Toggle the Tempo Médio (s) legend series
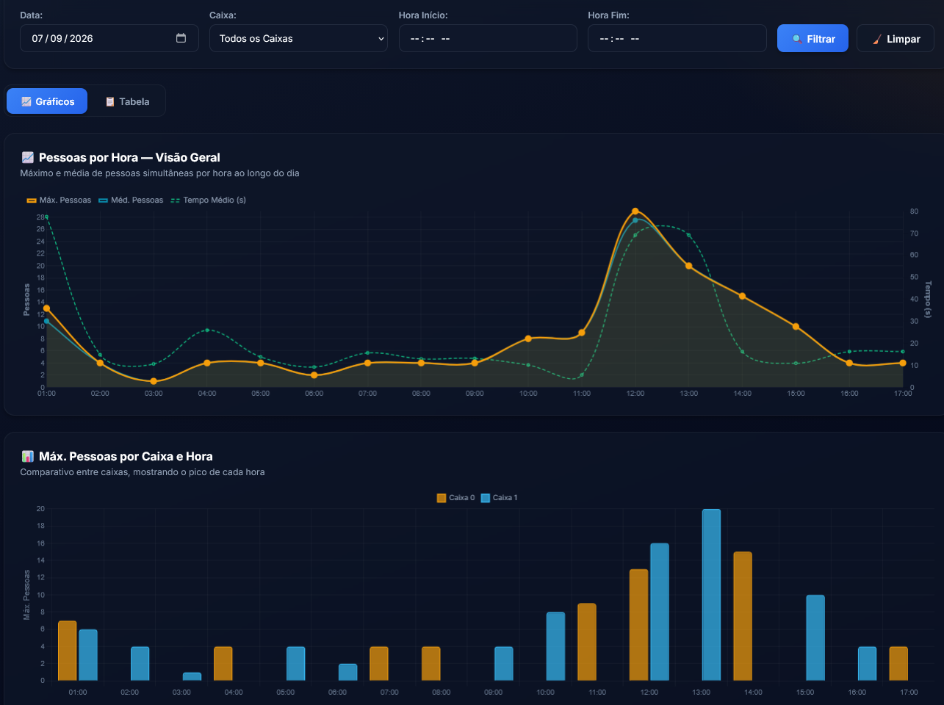The width and height of the screenshot is (944, 705). click(x=209, y=200)
